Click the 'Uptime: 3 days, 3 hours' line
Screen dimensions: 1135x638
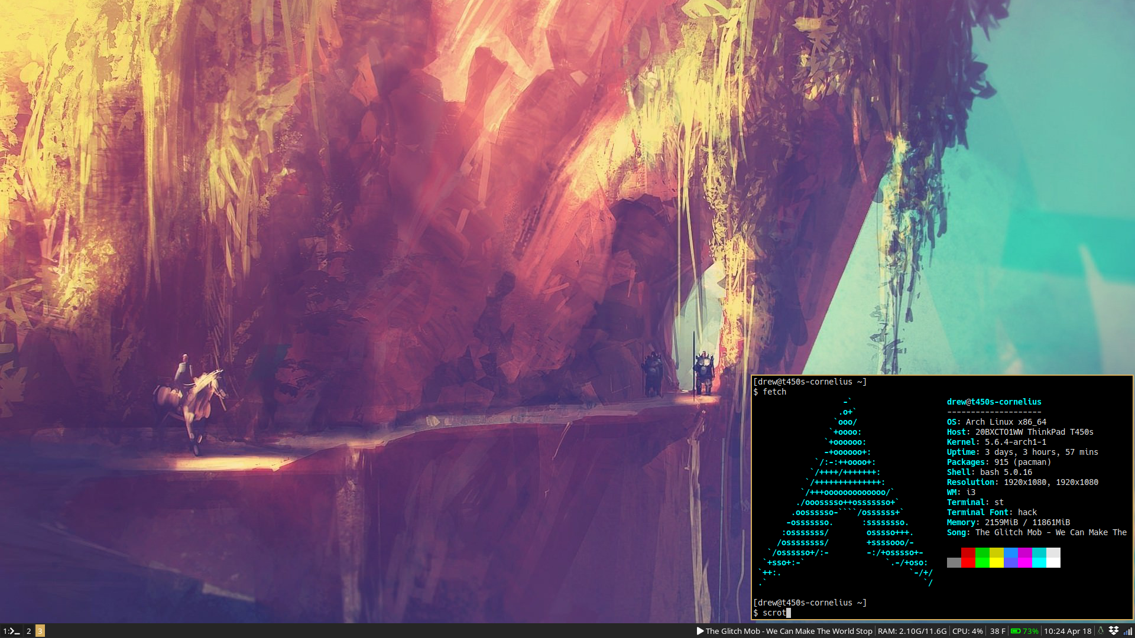pos(1022,452)
